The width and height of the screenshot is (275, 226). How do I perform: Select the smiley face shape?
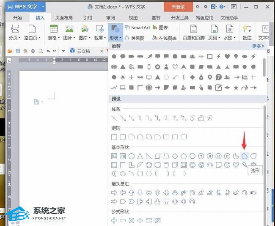click(x=227, y=165)
